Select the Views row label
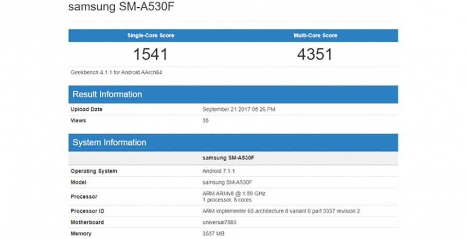467x239 pixels. click(78, 120)
